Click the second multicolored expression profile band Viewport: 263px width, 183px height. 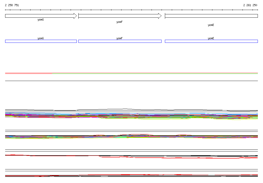point(131,137)
